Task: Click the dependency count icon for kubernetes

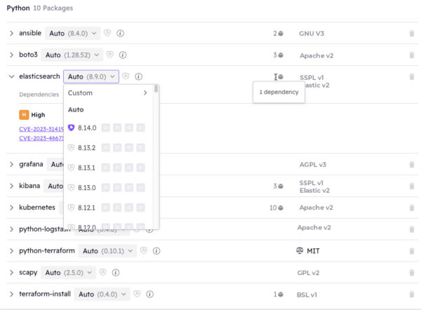Action: click(281, 208)
